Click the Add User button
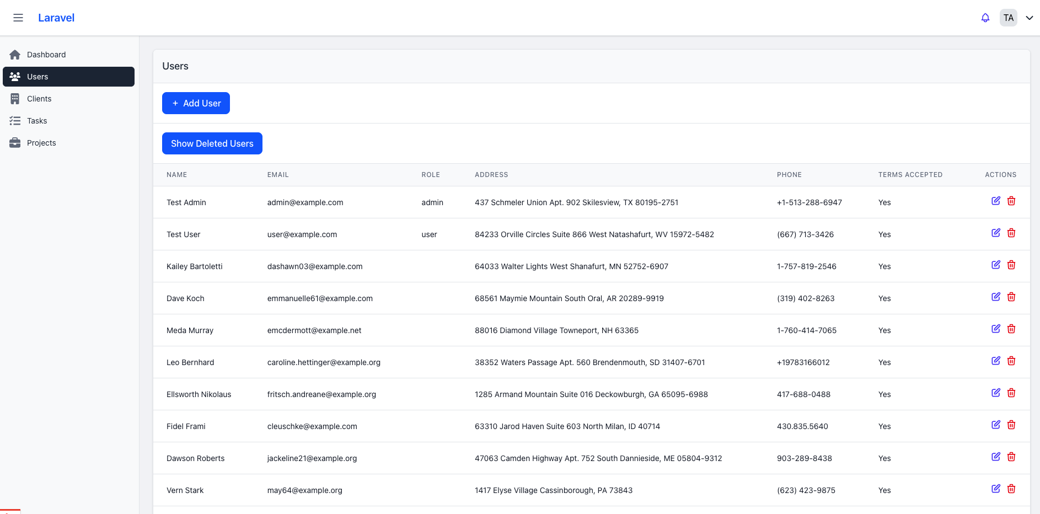This screenshot has width=1040, height=514. 196,103
